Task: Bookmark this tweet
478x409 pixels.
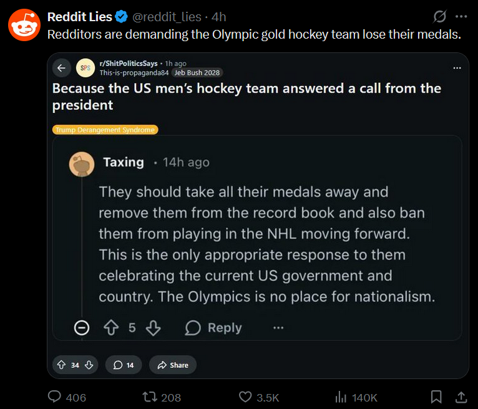Action: coord(437,397)
